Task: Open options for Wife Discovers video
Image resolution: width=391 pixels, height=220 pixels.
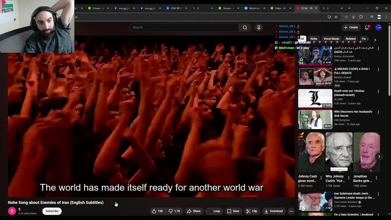Action: [x=378, y=112]
